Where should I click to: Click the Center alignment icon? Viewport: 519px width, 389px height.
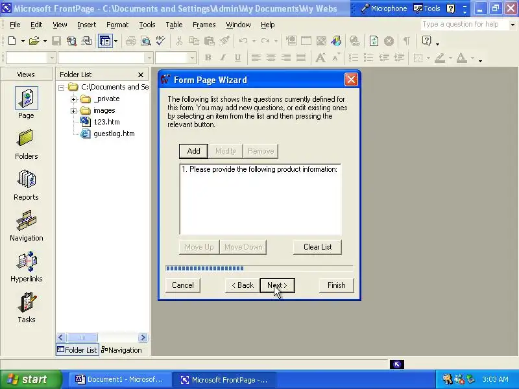[x=271, y=58]
